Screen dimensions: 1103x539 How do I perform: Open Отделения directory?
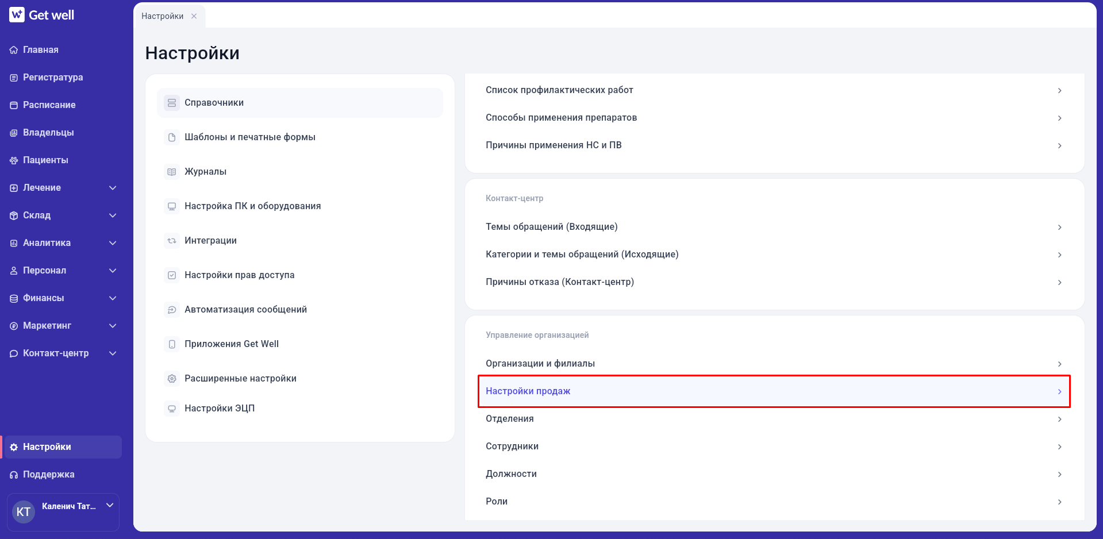coord(774,419)
